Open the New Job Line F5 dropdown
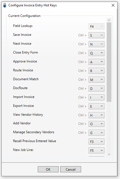Screen dimensions: 120x179 (x=96, y=150)
